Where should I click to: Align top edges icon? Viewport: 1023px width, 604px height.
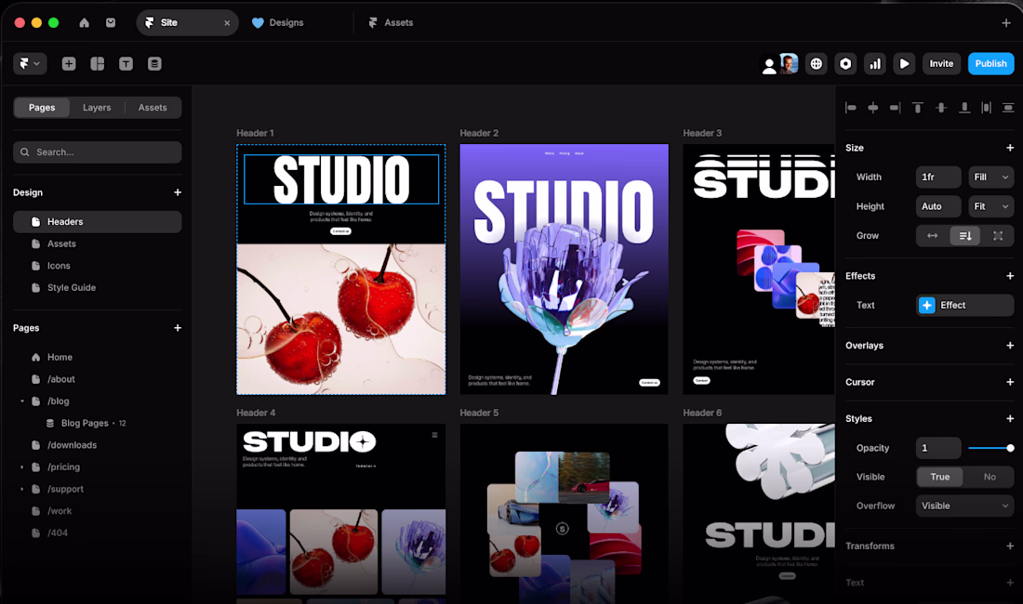918,108
